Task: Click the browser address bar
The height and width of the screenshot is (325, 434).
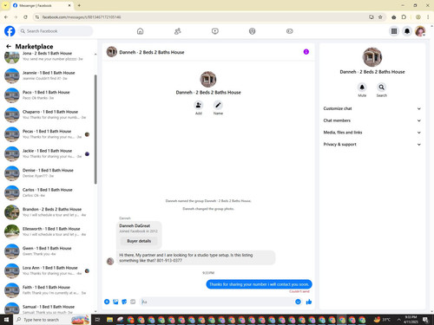Action: pyautogui.click(x=202, y=17)
